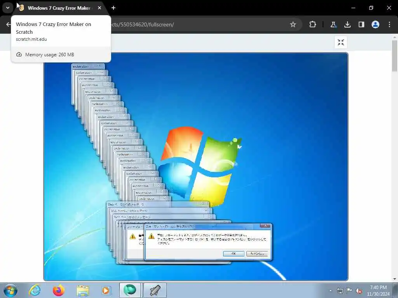The image size is (398, 298).
Task: Open Windows Media Player on taskbar
Action: (106, 290)
